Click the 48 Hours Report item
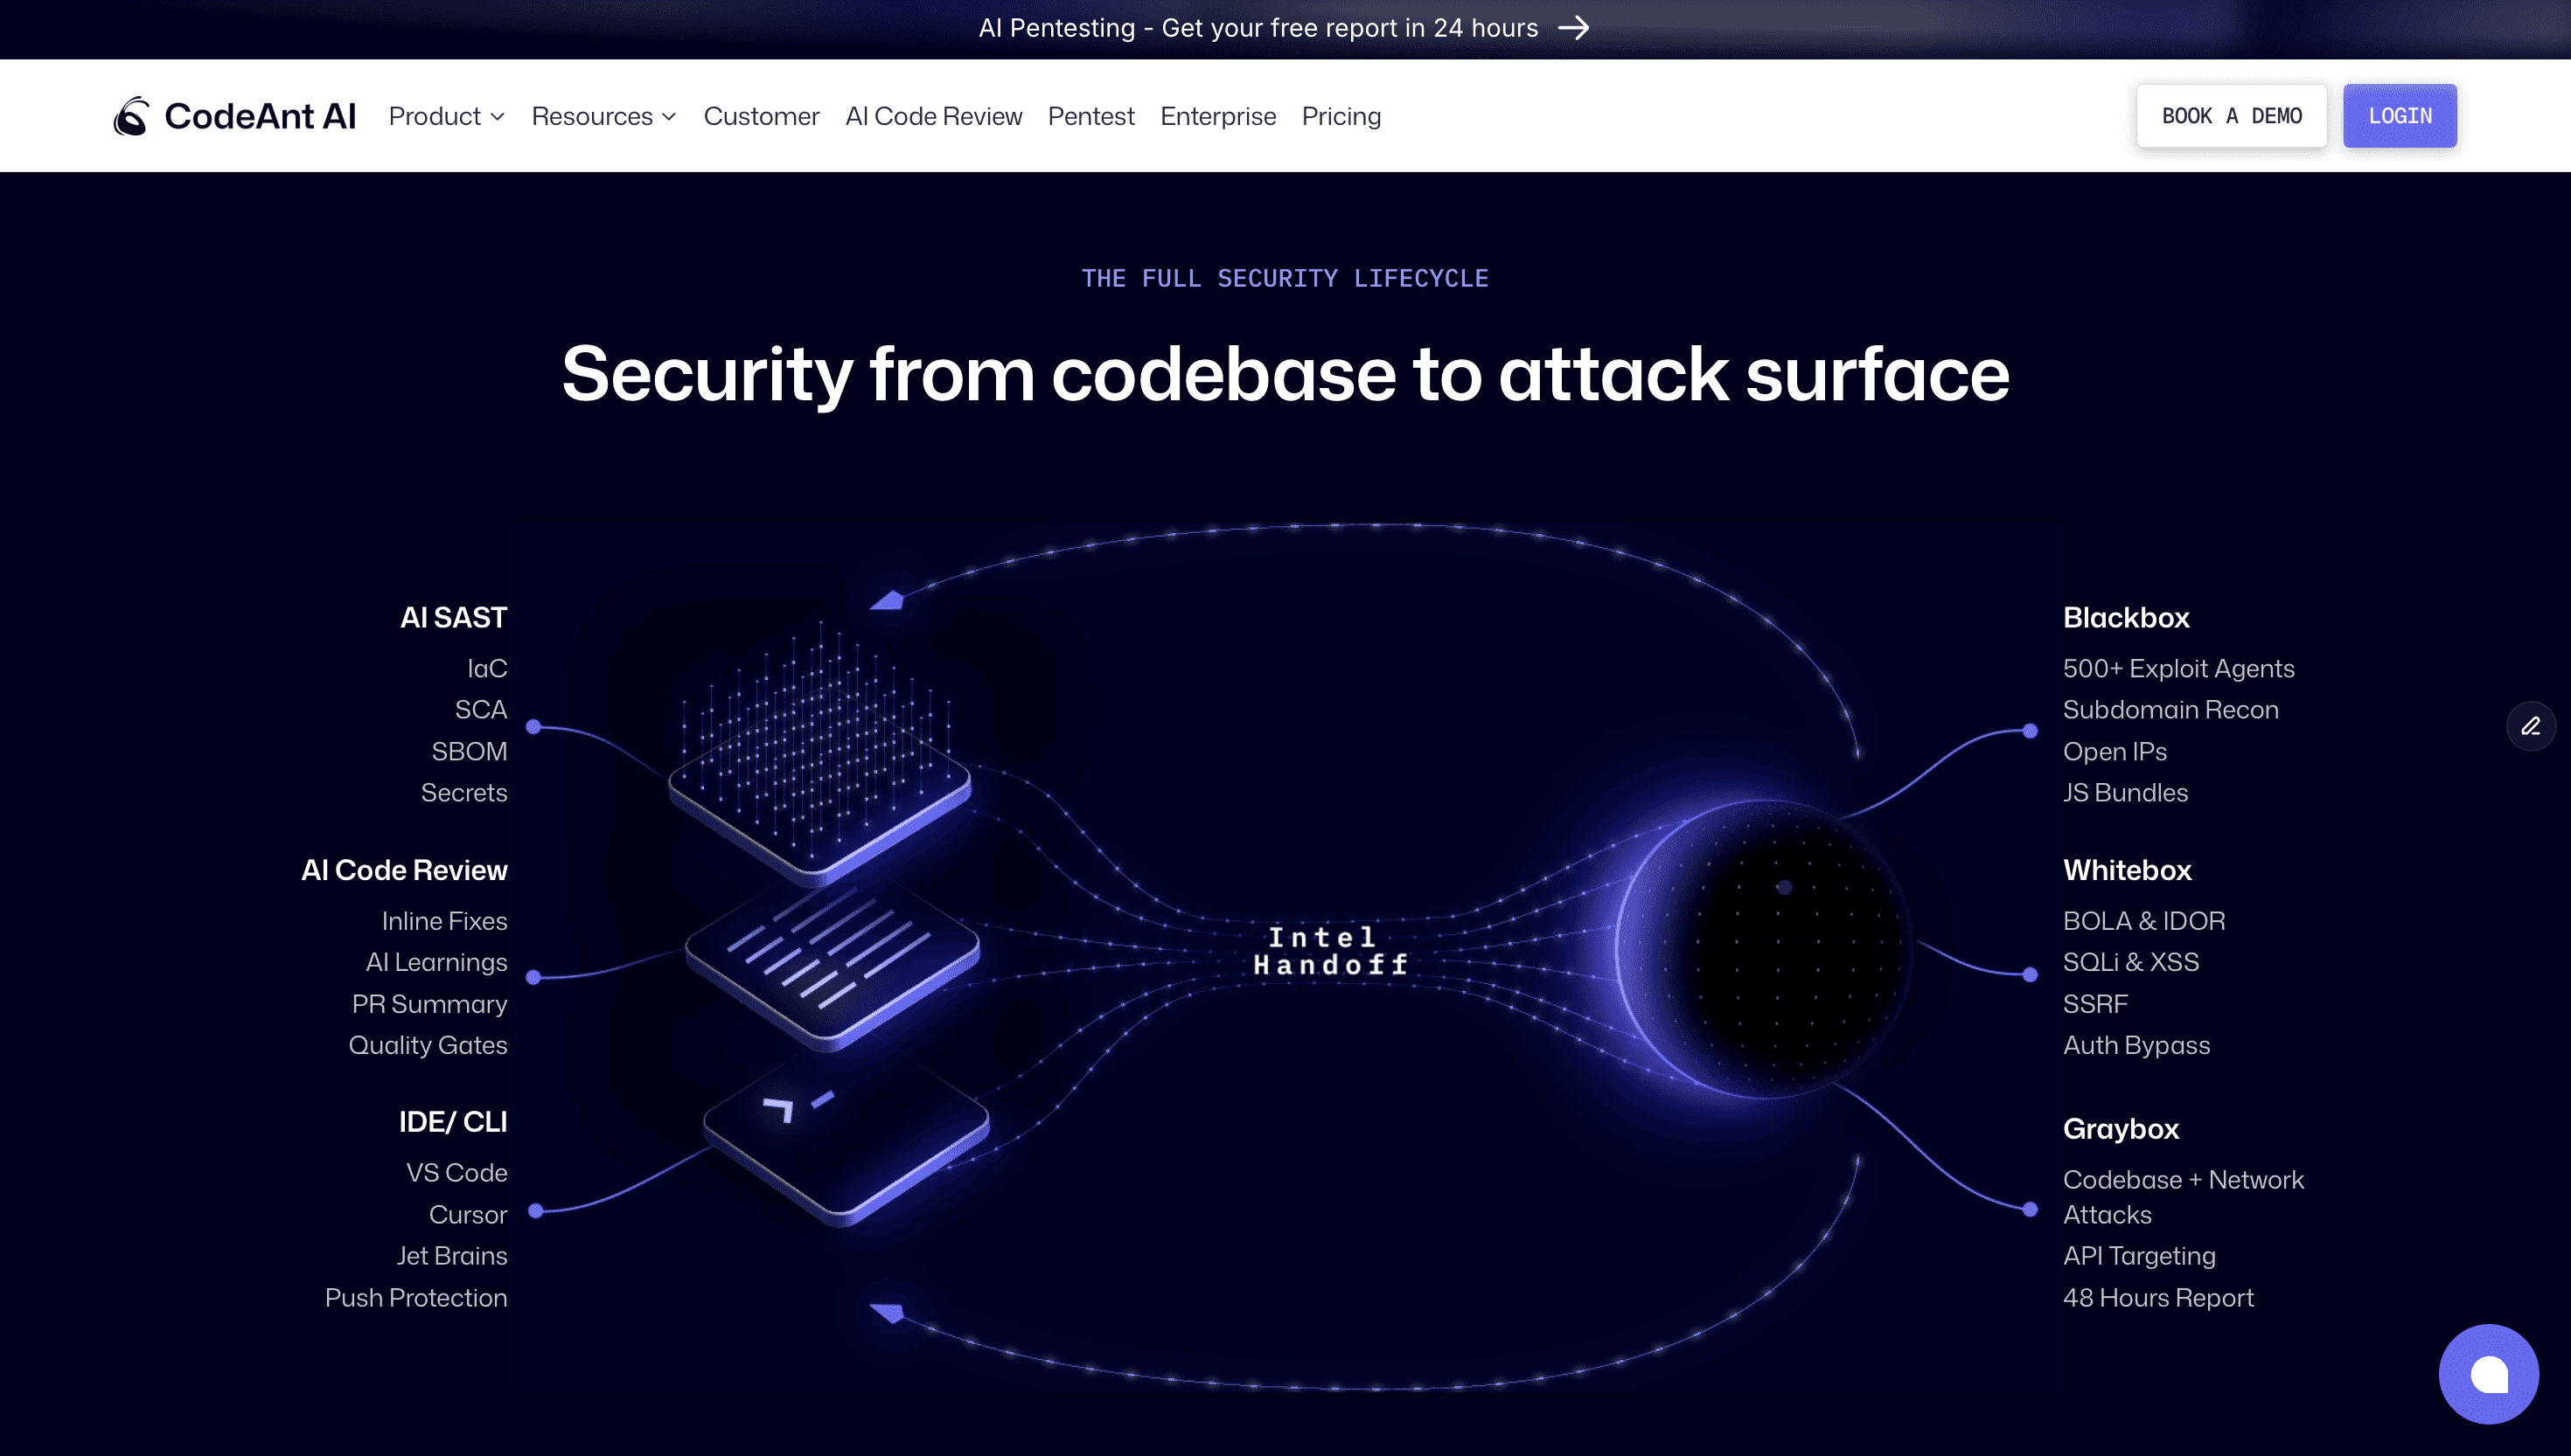 (2158, 1297)
